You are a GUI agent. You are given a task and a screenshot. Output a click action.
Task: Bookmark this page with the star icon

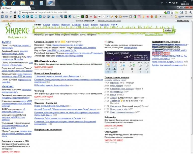click(x=172, y=12)
